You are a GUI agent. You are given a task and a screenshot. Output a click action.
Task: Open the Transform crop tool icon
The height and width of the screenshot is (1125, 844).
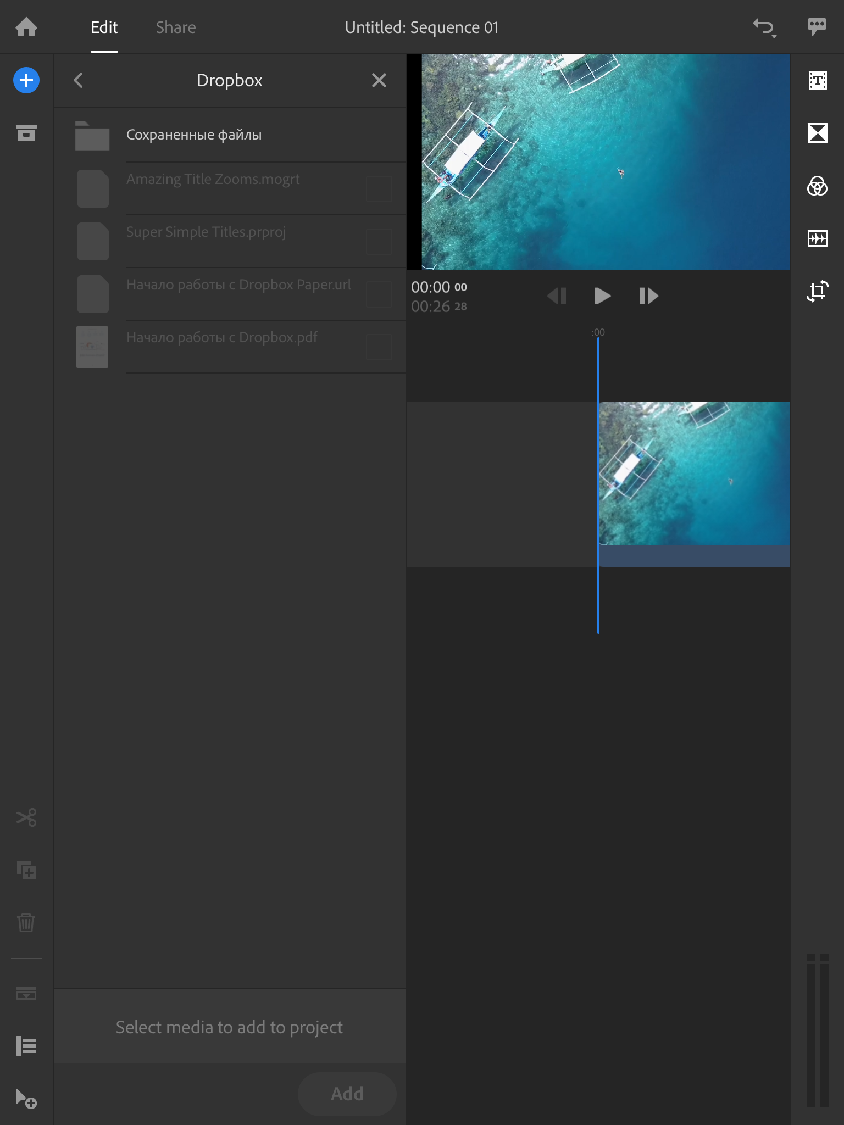click(x=818, y=291)
